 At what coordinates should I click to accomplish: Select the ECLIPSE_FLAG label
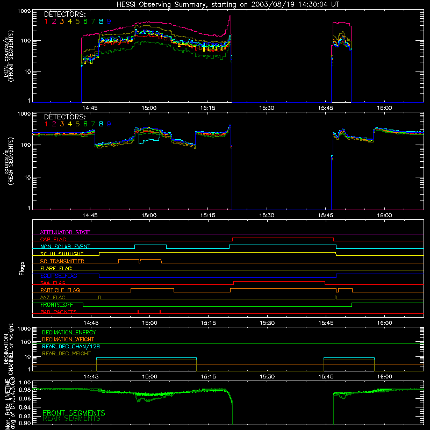59,276
